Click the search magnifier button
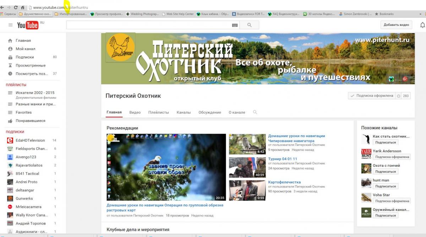This screenshot has height=237, width=426. coord(249,25)
